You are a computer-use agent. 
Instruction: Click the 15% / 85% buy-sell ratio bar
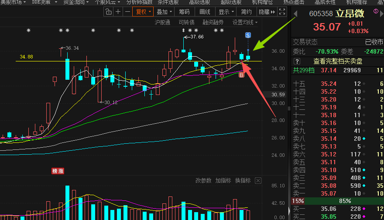point(337,201)
